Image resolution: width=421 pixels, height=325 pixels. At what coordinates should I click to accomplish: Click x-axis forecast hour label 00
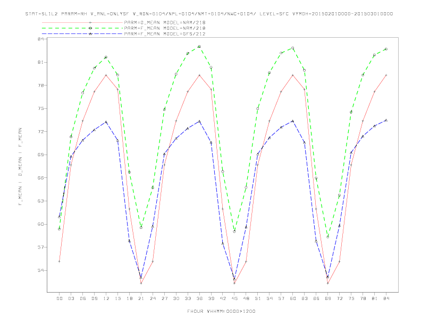pos(60,298)
